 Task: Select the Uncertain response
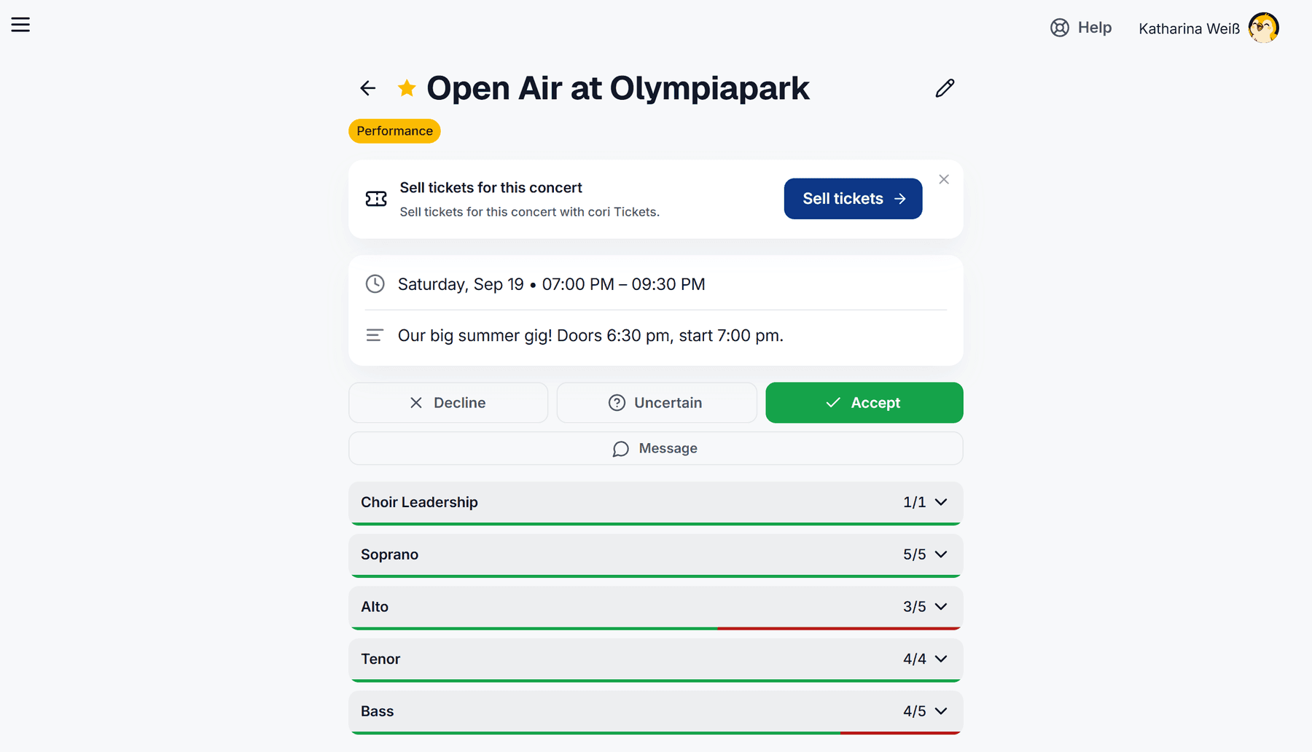657,403
